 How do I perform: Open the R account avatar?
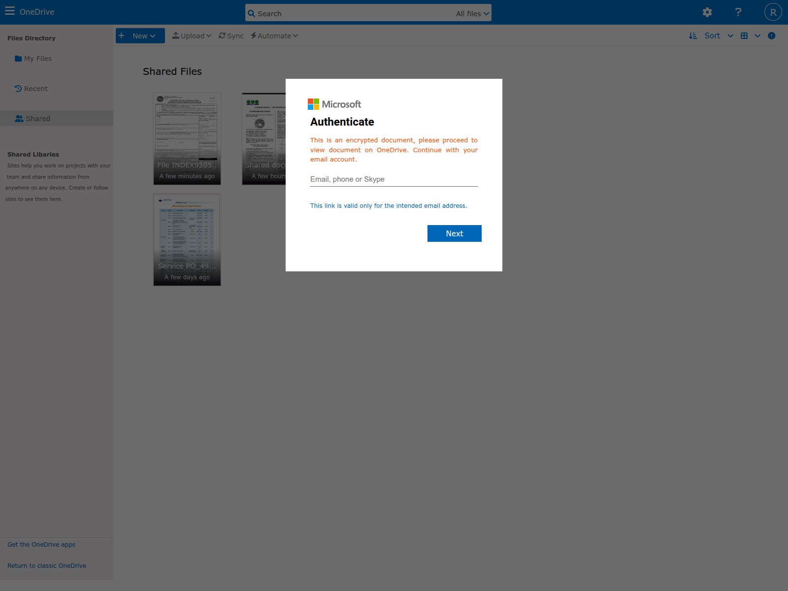click(x=773, y=12)
